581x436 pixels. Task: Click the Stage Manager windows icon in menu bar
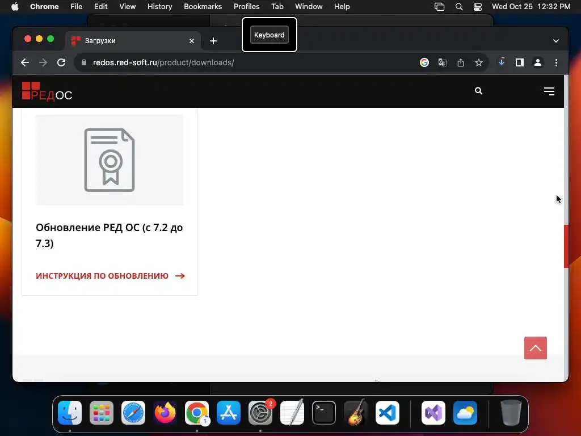click(x=440, y=7)
